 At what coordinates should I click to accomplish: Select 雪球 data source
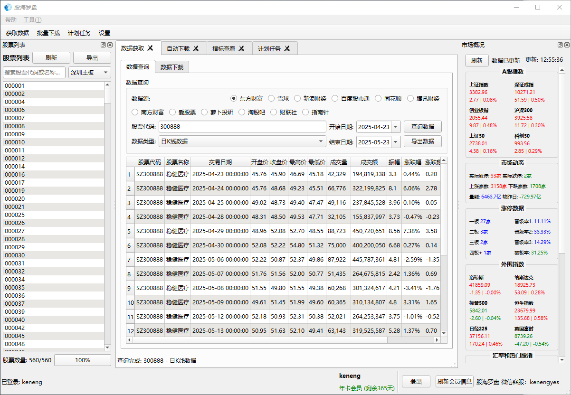point(278,99)
